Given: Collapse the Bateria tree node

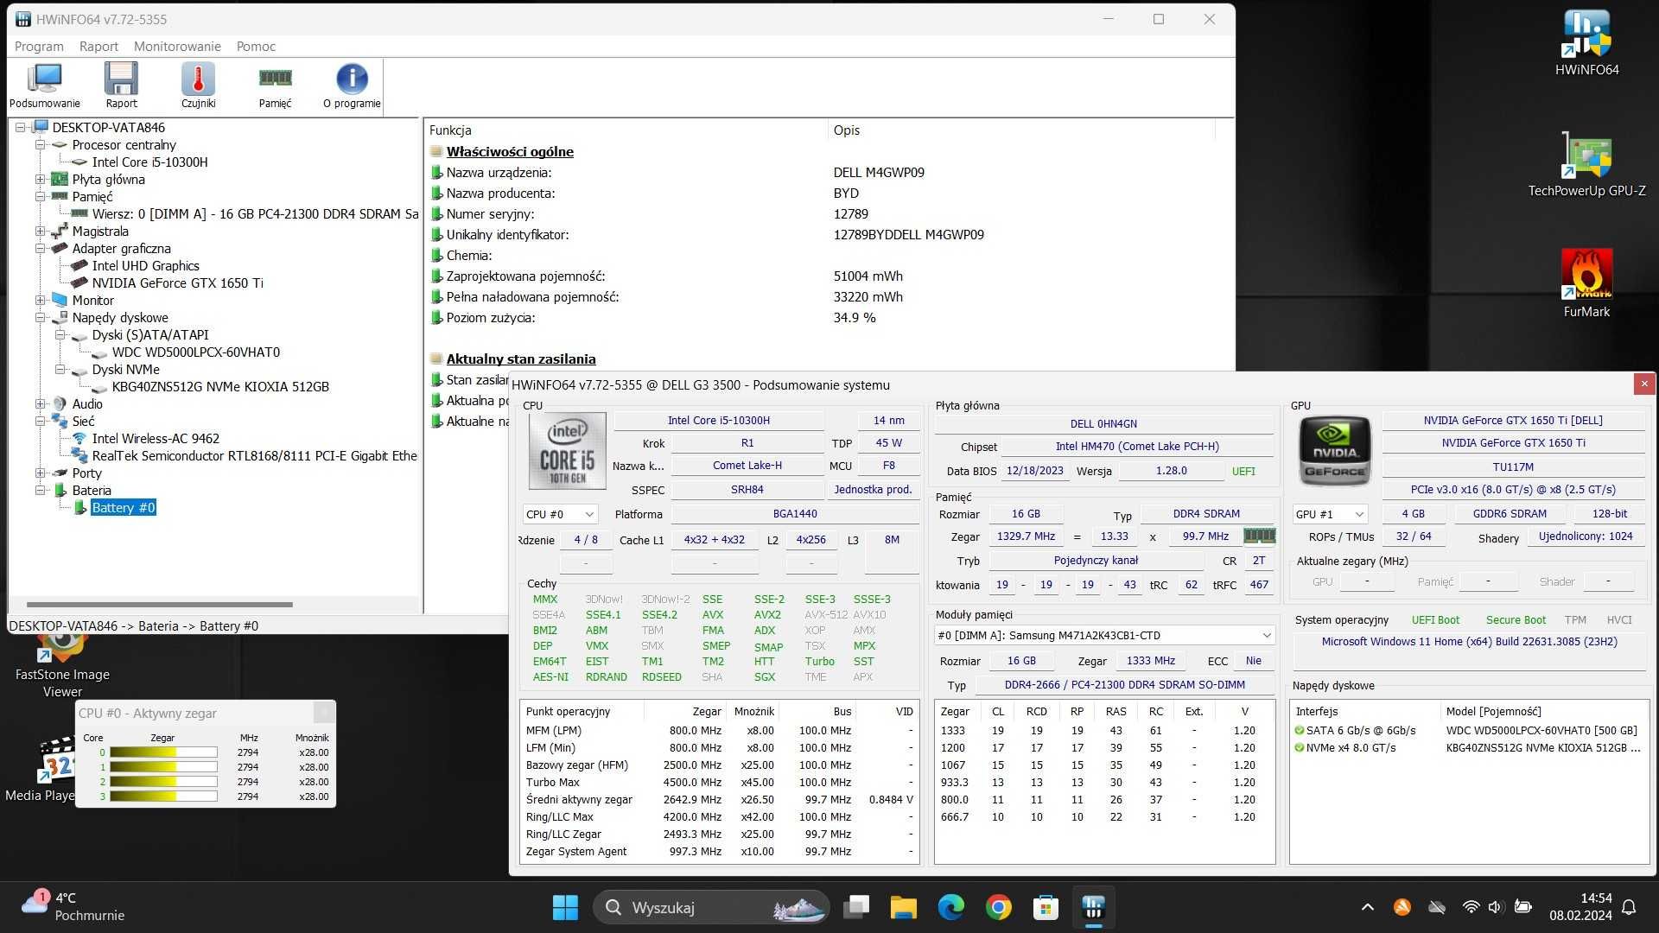Looking at the screenshot, I should point(40,490).
